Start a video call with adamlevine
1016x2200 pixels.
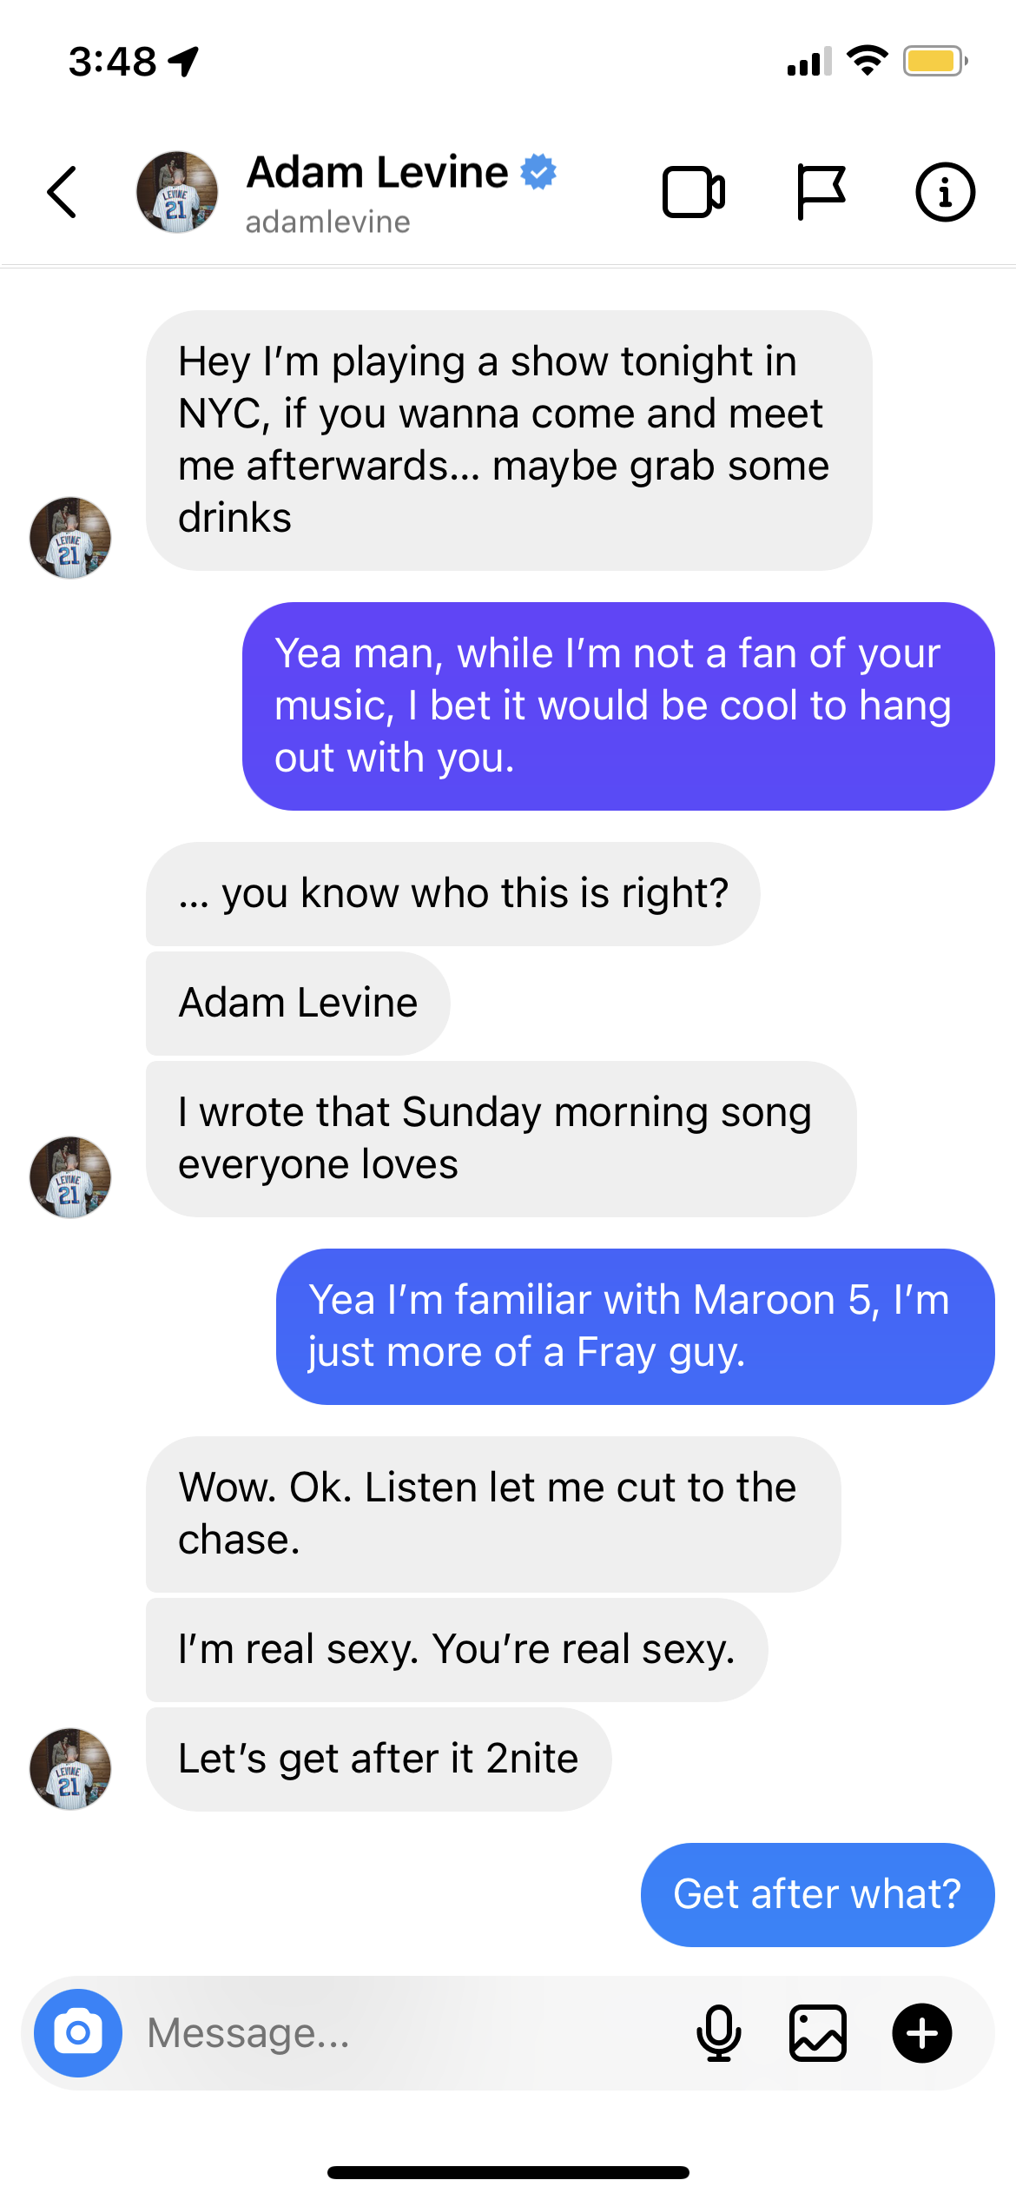[x=693, y=192]
